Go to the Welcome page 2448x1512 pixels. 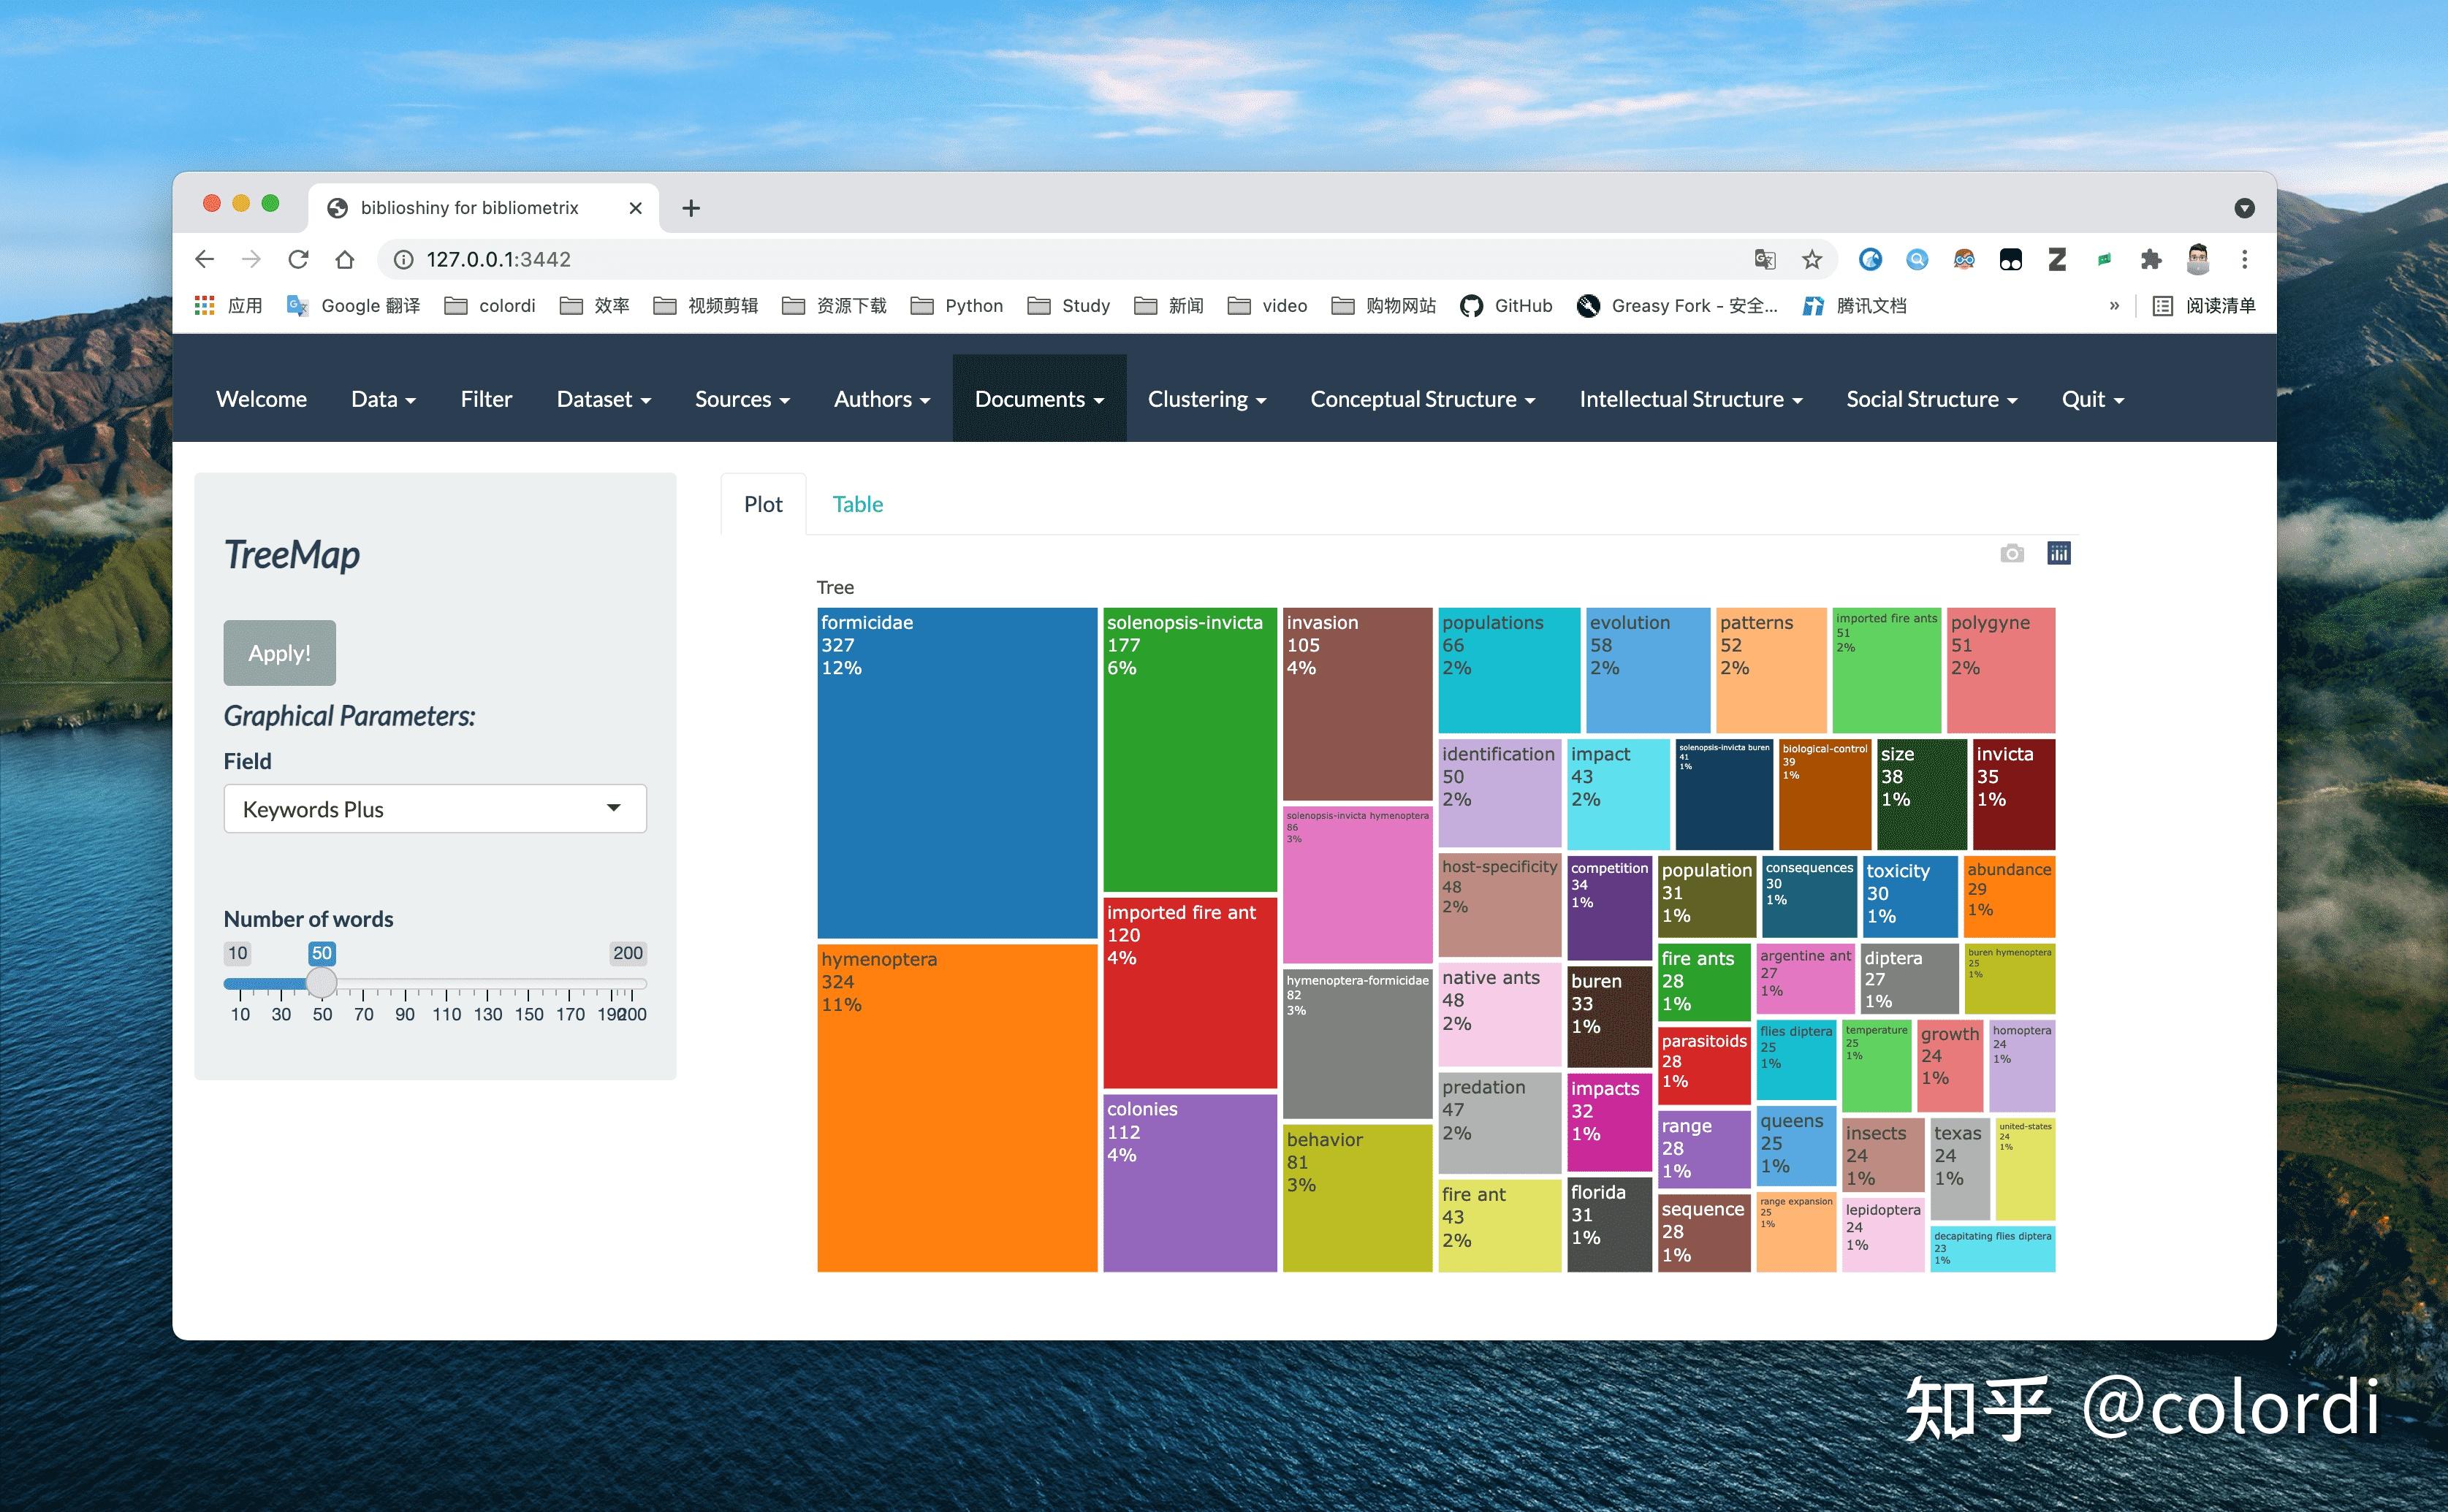[261, 399]
